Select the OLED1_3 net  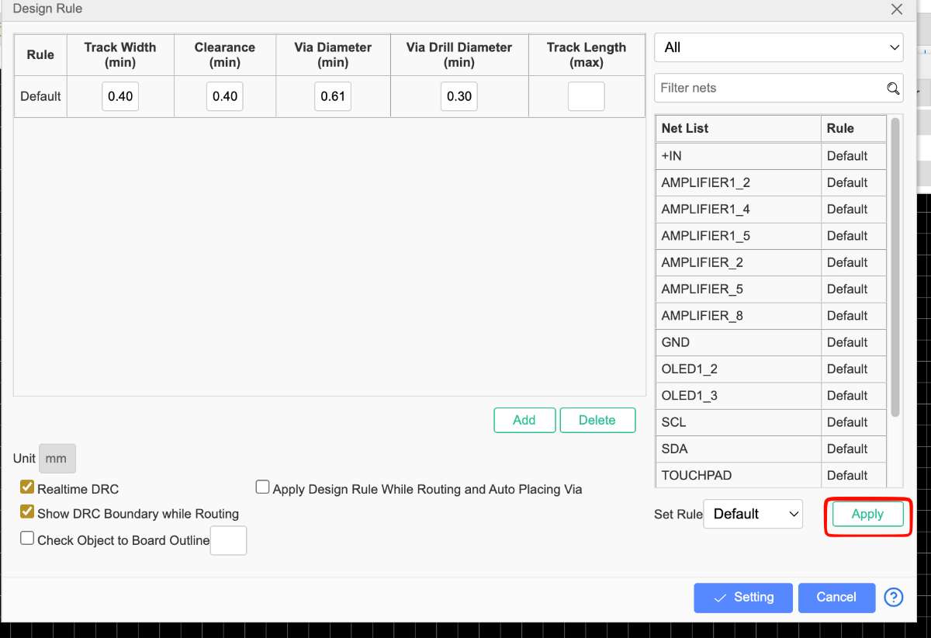click(738, 396)
